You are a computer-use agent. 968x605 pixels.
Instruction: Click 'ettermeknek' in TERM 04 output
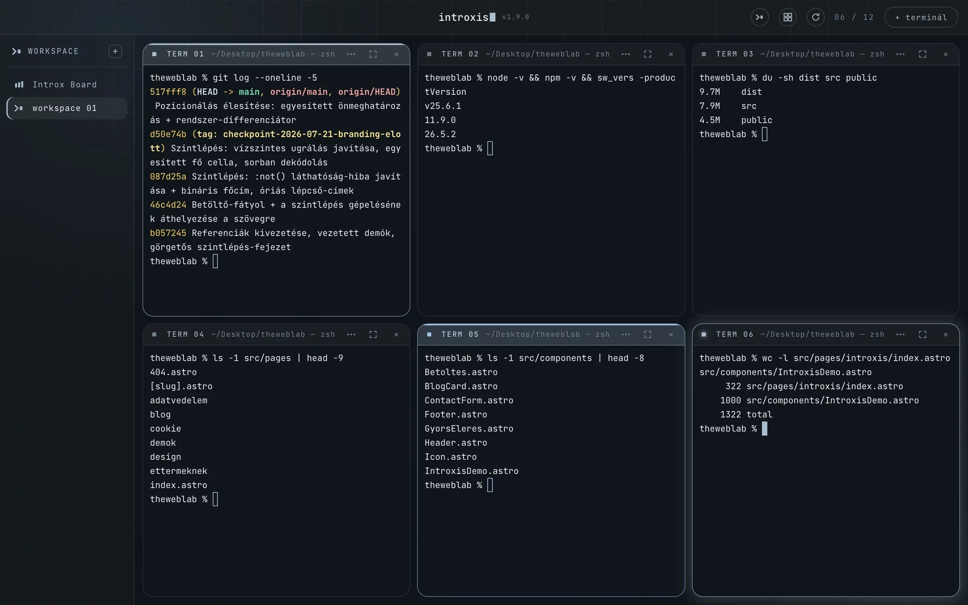[179, 471]
